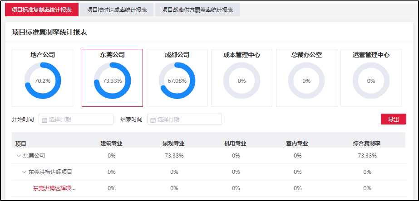The image size is (419, 201).
Task: Select the 东莞公司 donut chart card
Action: (x=112, y=78)
